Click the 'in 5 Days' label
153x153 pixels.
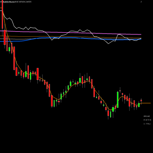[147, 124]
